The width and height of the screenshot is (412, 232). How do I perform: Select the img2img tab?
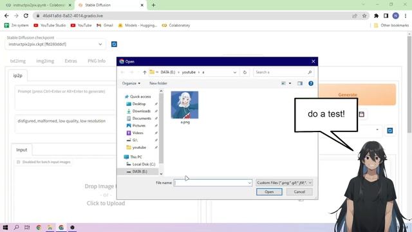[45, 61]
